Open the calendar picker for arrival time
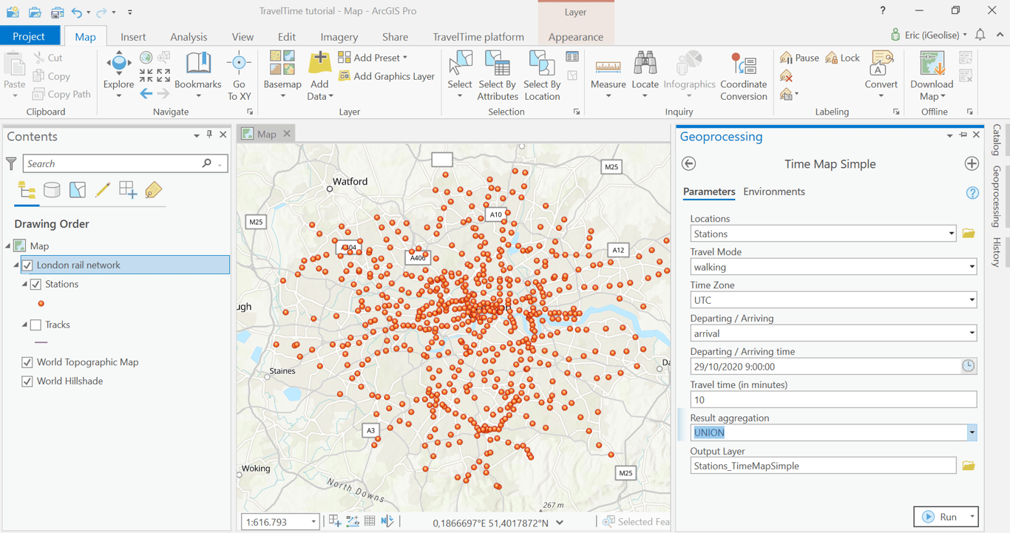1010x533 pixels. pos(968,367)
